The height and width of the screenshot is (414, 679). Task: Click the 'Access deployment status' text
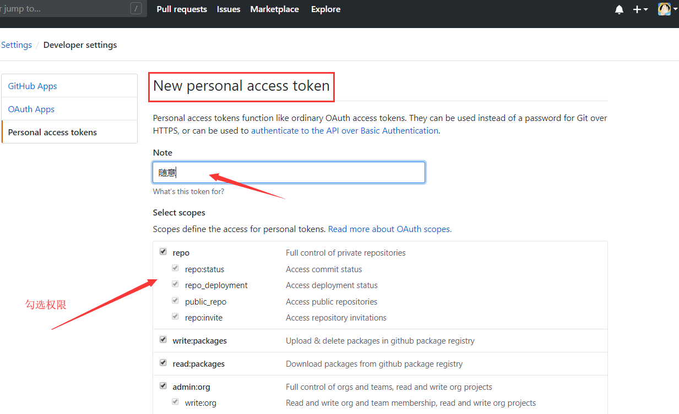[x=332, y=285]
